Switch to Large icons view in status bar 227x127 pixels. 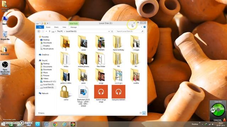144,113
